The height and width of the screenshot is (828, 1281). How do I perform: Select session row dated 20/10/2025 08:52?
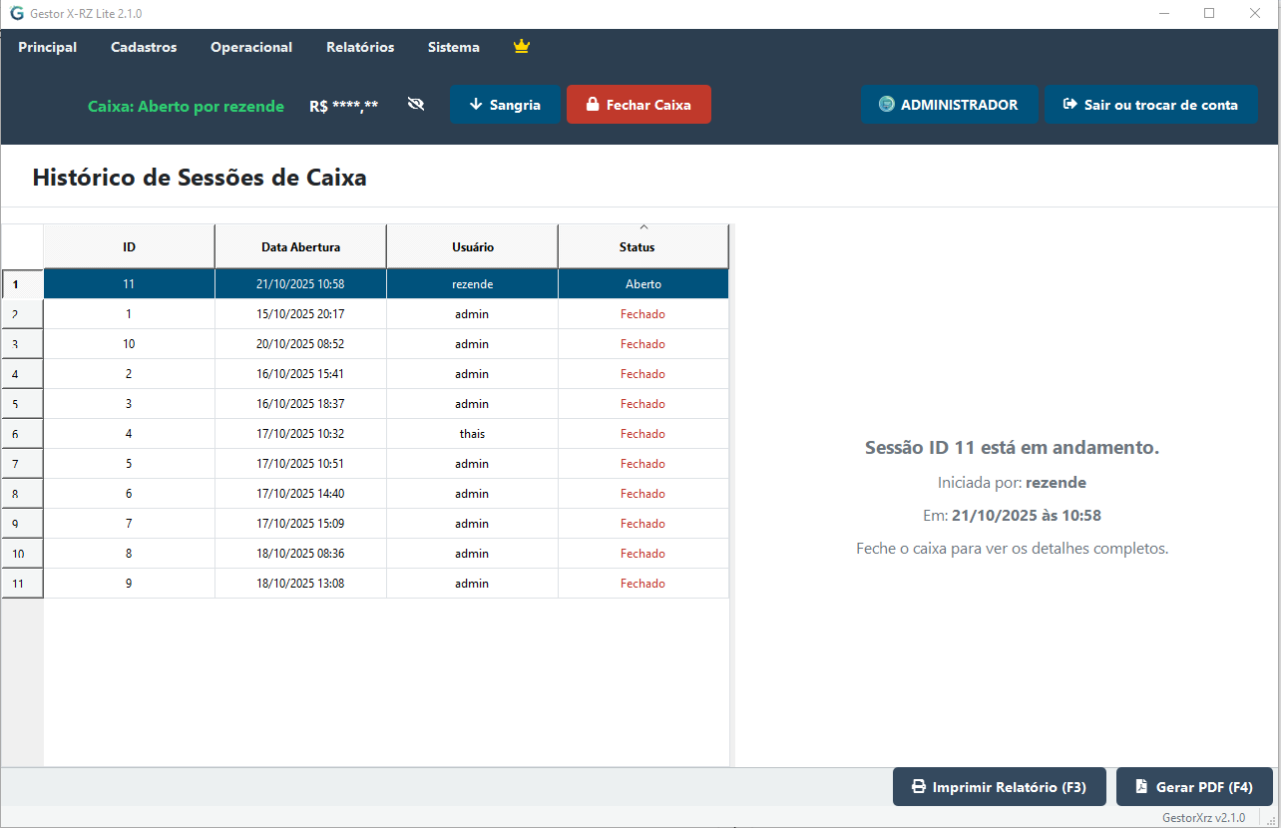pyautogui.click(x=300, y=344)
